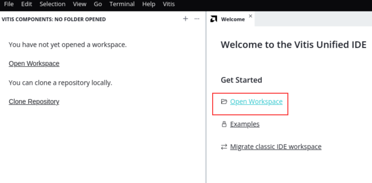The image size is (372, 183).
Task: Open the Examples link
Action: click(245, 124)
